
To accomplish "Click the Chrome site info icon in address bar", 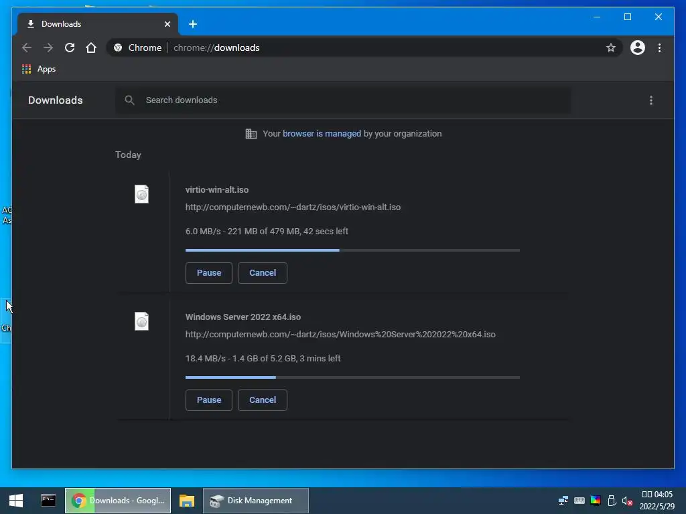I will click(118, 48).
